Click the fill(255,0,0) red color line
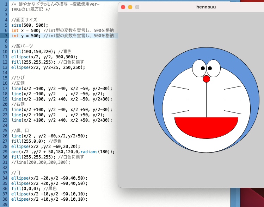 click(36, 141)
